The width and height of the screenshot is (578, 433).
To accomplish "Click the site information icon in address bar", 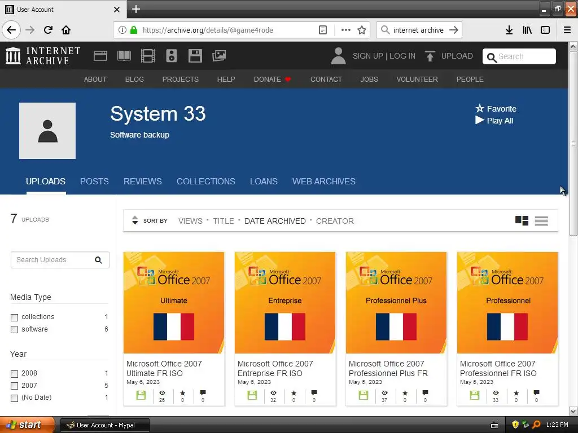I will point(122,30).
